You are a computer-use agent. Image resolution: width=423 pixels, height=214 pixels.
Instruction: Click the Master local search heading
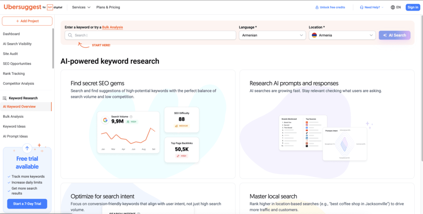273,196
